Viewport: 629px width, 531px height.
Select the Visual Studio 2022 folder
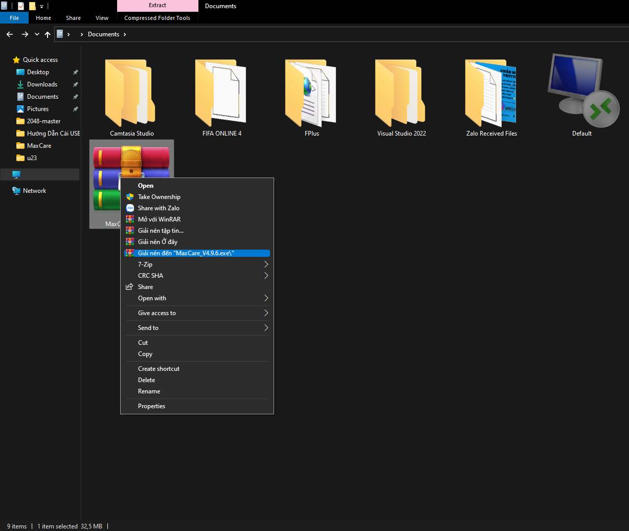[401, 93]
